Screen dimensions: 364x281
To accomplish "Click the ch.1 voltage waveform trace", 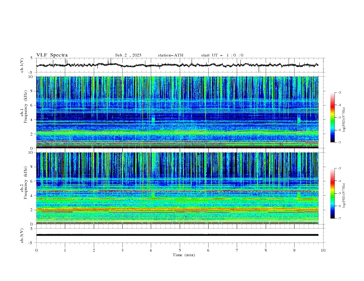I will (x=177, y=65).
